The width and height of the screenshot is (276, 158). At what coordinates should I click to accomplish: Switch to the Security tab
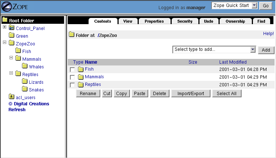click(x=184, y=21)
